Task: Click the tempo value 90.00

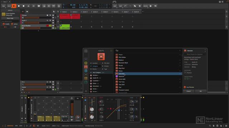Action: coord(73,5)
